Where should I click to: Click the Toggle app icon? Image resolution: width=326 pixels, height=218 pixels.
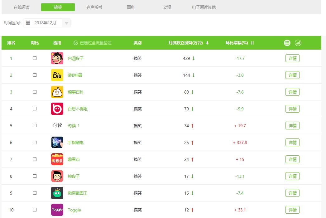pyautogui.click(x=57, y=210)
